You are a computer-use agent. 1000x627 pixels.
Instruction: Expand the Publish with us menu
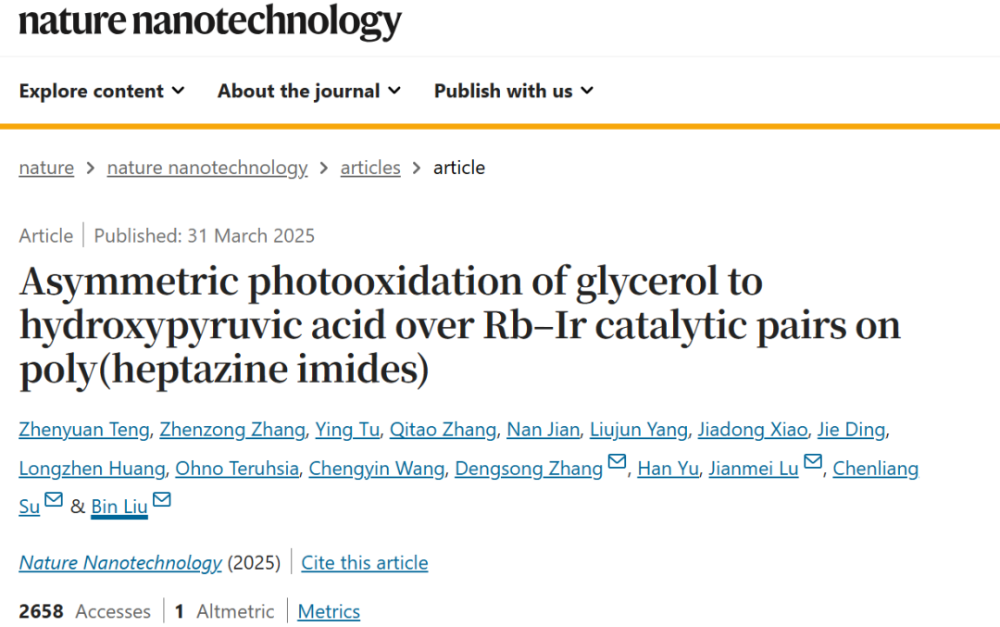514,91
